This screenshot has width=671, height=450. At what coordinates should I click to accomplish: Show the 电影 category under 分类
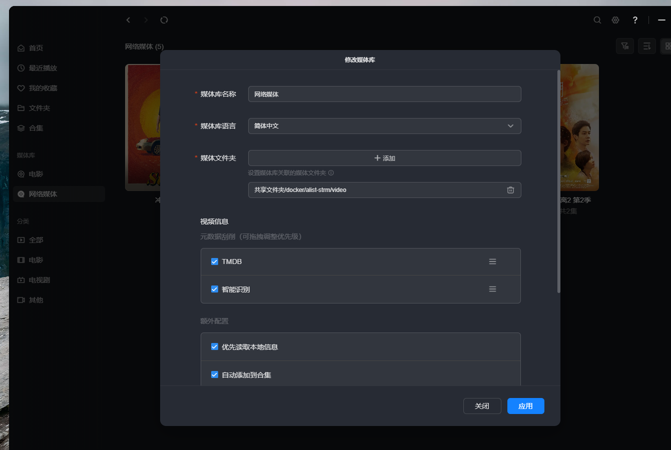point(30,260)
